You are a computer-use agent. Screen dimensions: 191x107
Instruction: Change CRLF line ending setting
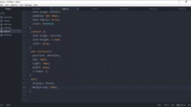[159, 105]
